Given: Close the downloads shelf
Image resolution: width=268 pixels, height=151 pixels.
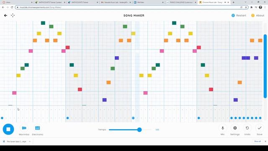Looking at the screenshot, I should tap(265, 141).
